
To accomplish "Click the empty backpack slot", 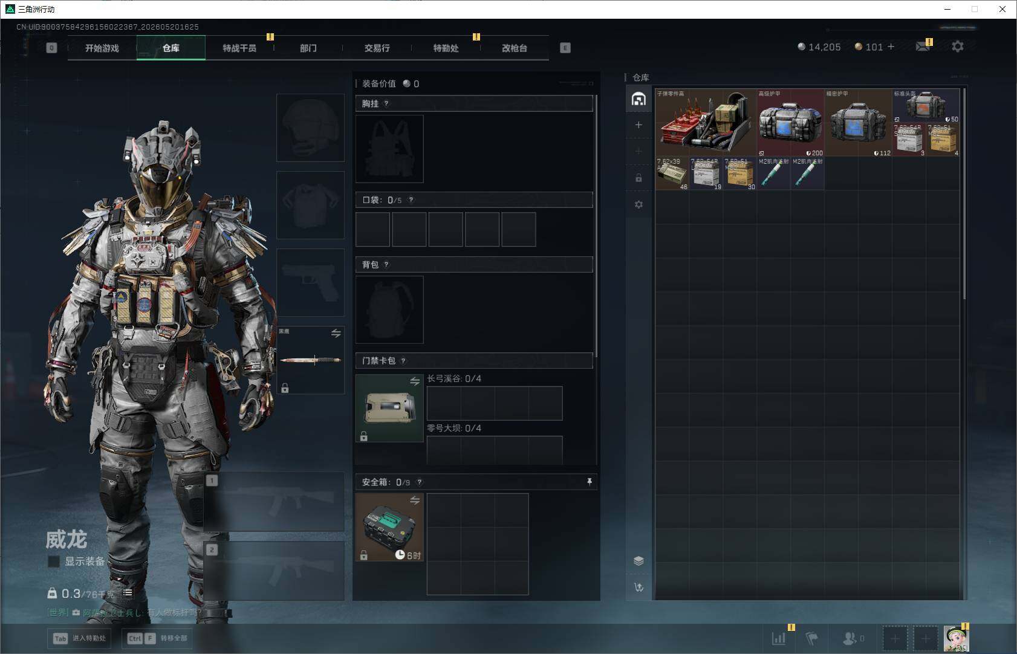I will [389, 310].
